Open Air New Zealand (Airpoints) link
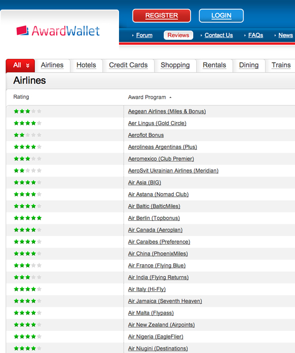Image resolution: width=295 pixels, height=353 pixels. [x=161, y=325]
